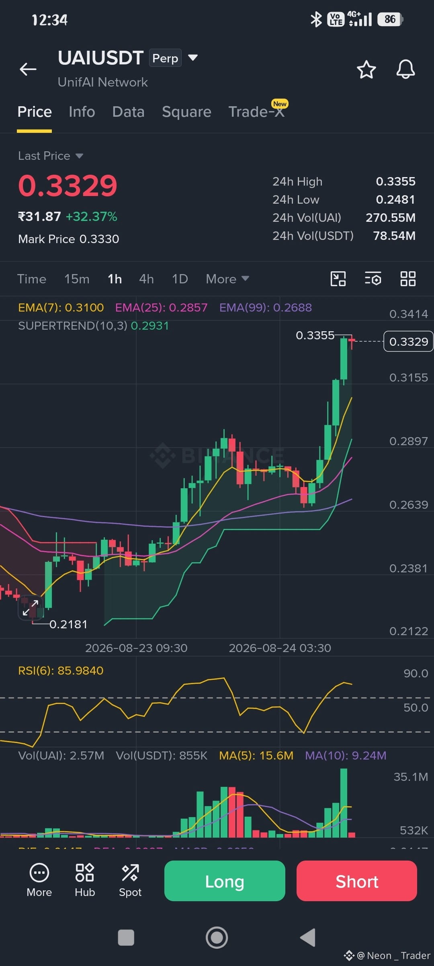Switch to the Price tab
This screenshot has height=966, width=434.
click(35, 112)
